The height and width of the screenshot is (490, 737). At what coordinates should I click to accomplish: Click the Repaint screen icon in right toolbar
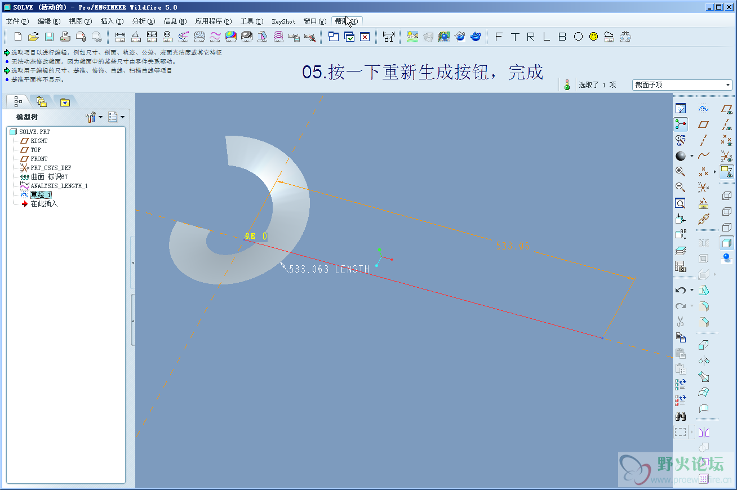tap(681, 109)
